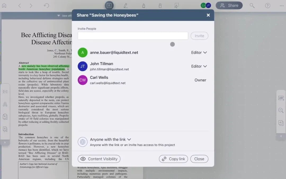Change anne.bauer's Editor role dropdown
The image size is (286, 179).
click(x=199, y=53)
